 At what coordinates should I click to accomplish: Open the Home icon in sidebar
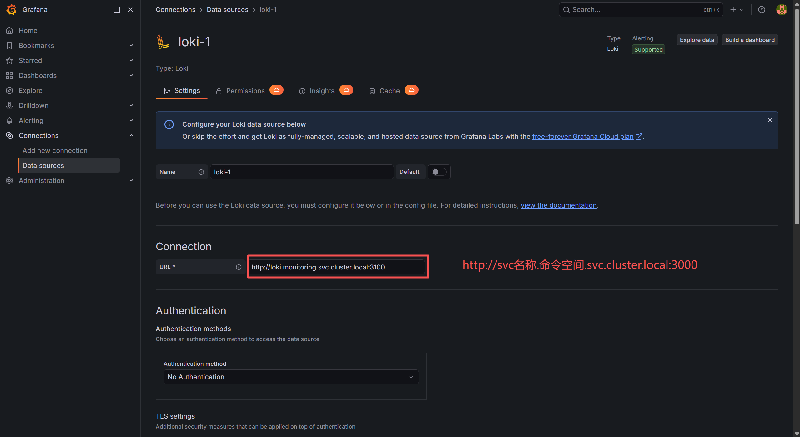coord(9,30)
